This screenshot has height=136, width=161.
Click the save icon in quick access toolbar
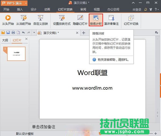tap(8, 33)
